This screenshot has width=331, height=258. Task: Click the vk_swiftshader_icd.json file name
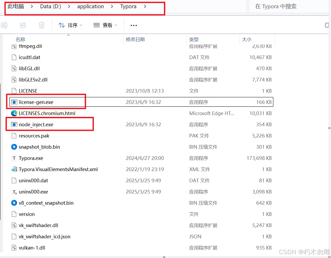(x=44, y=236)
